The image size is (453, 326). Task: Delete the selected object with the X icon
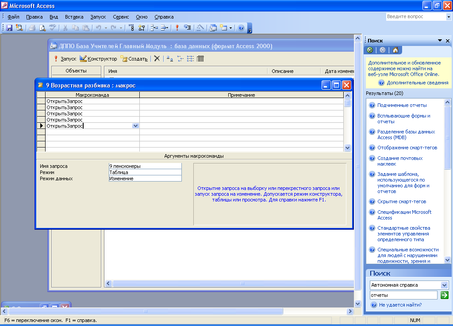[x=157, y=59]
